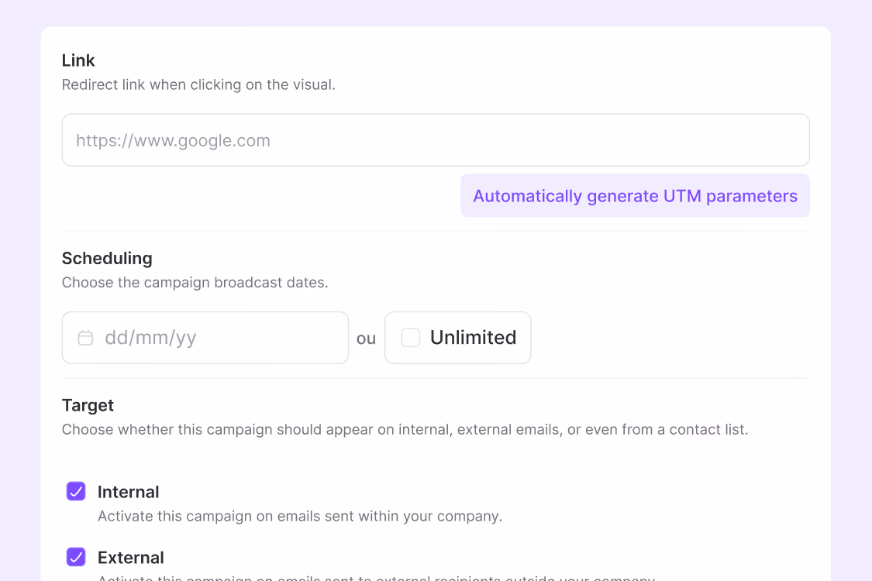Uncheck the Internal target checkbox

pyautogui.click(x=76, y=491)
